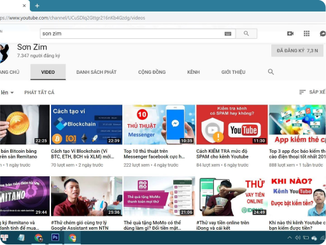The image size is (326, 245).
Task: Open the 'Kiểm tra kênh có SPAM' thumbnail
Action: [x=232, y=125]
